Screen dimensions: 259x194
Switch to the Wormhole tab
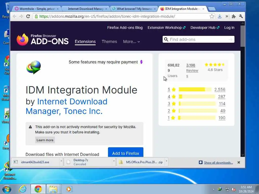click(37, 9)
